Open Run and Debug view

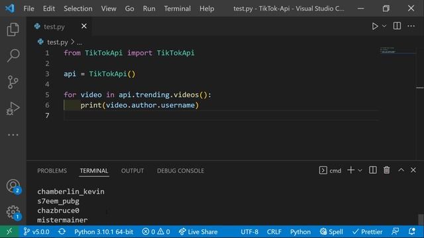(13, 108)
